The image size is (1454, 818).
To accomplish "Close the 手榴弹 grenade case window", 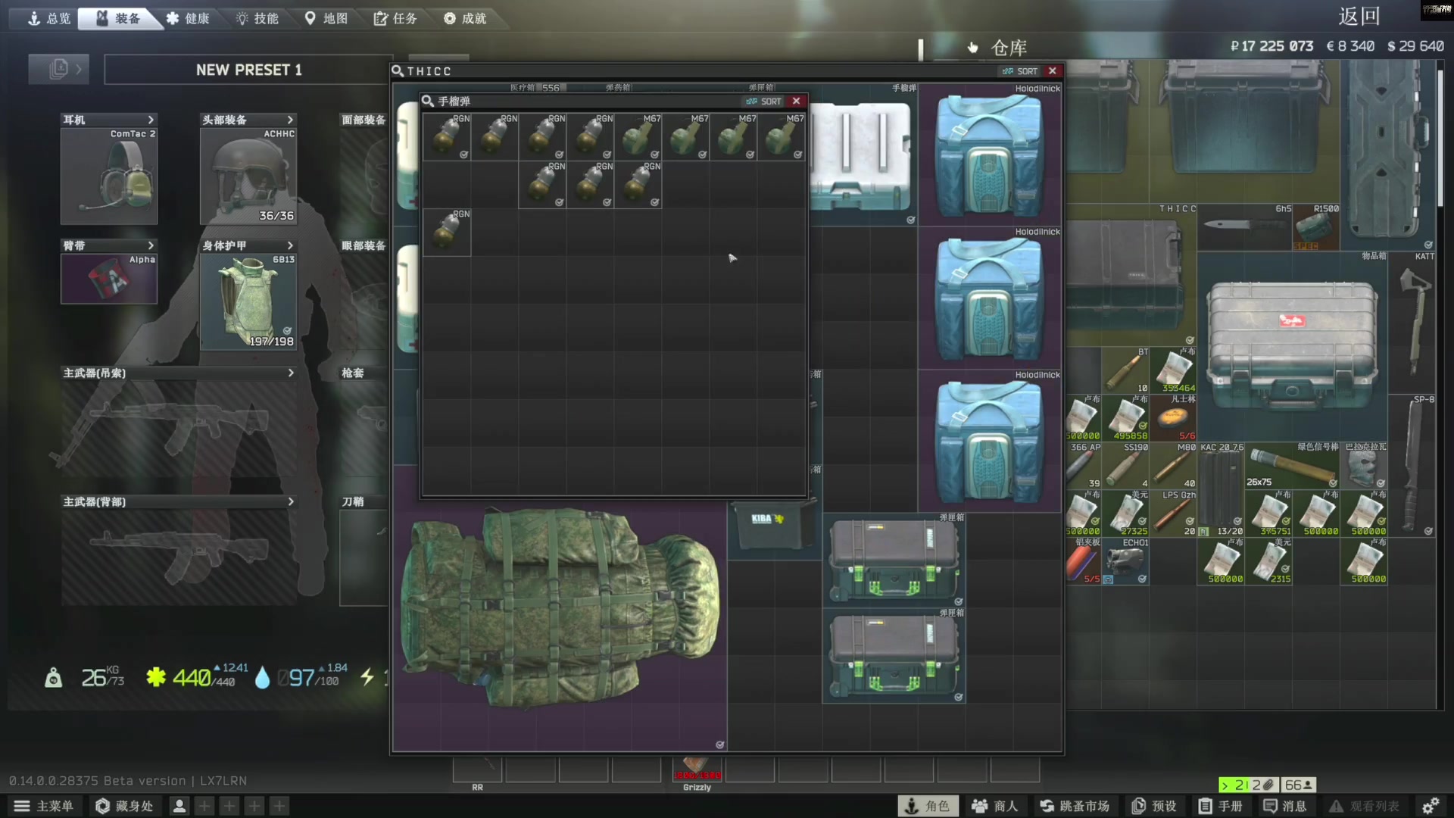I will (797, 101).
